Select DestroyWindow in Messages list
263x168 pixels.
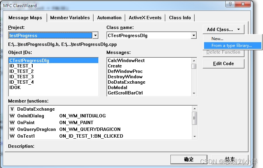149,77
